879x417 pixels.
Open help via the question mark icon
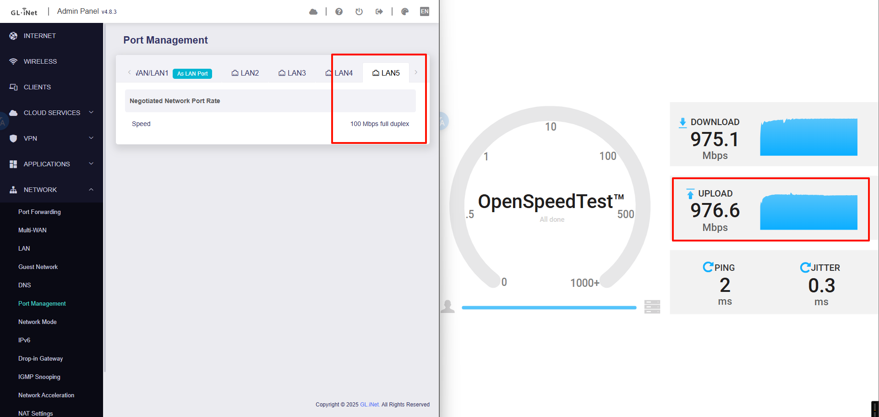pyautogui.click(x=339, y=11)
